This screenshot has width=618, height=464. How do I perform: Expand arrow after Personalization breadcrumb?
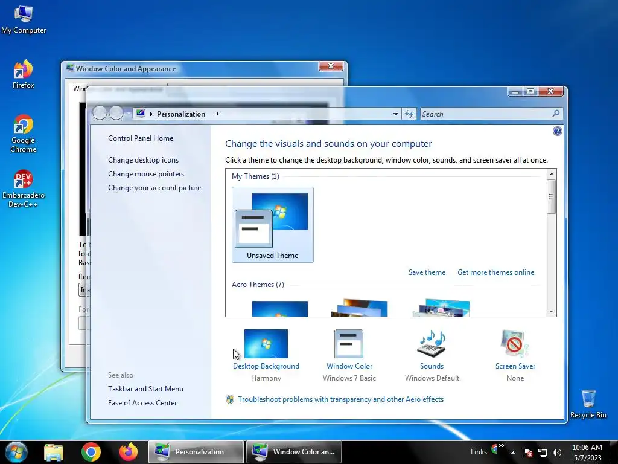217,114
